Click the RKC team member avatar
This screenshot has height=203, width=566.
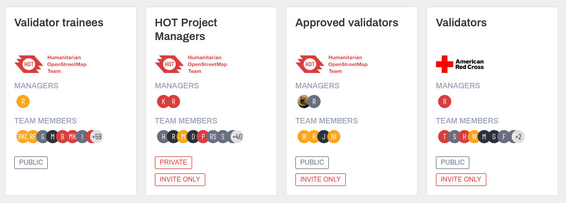(23, 137)
